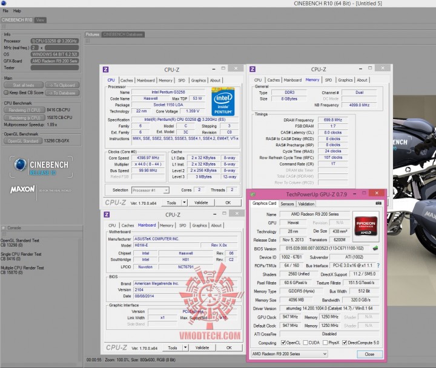Click the Core Speed value 4398.97 MHz
Viewport: 436px width, 368px height.
pos(148,158)
